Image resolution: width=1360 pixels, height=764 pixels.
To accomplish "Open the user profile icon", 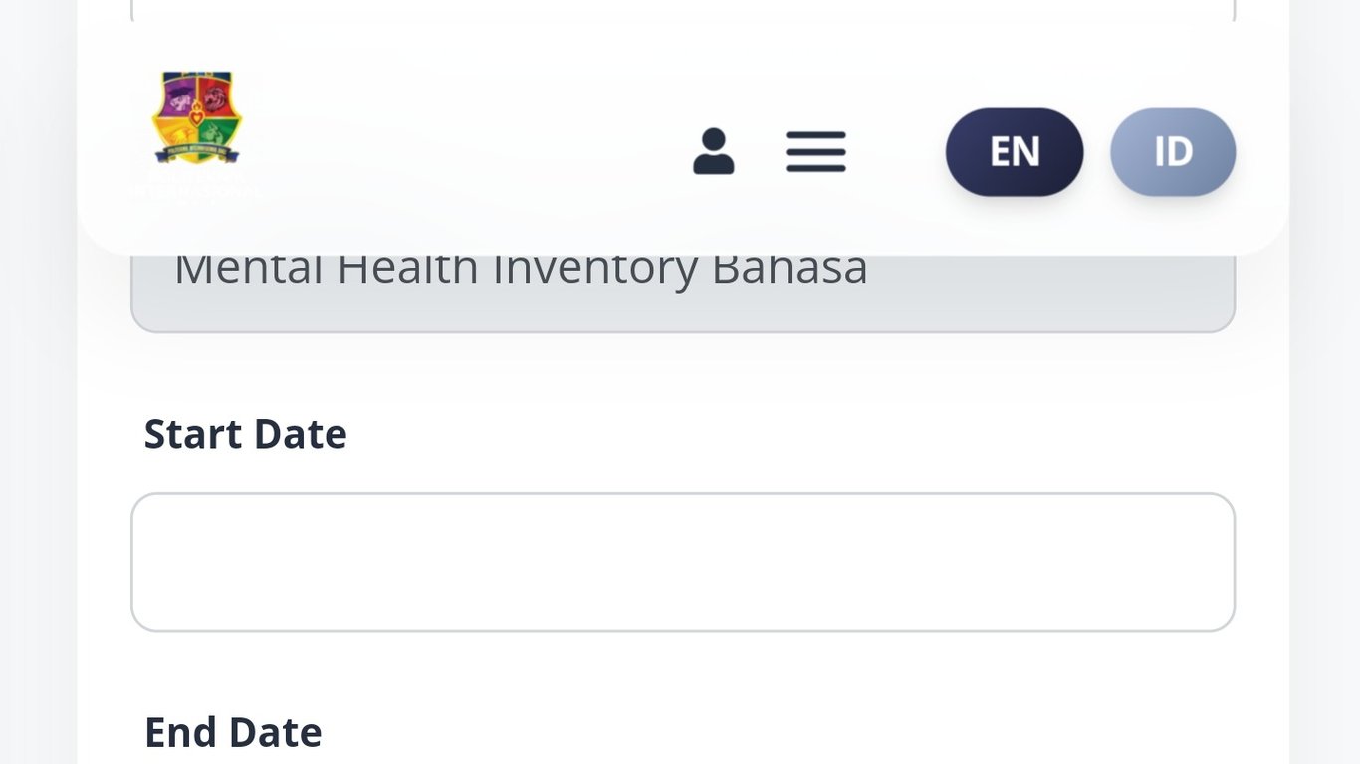I will (713, 152).
